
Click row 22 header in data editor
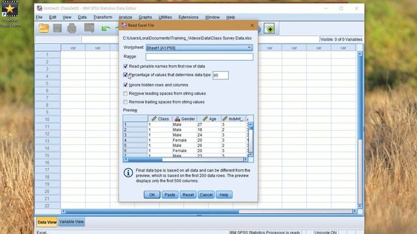pyautogui.click(x=48, y=205)
